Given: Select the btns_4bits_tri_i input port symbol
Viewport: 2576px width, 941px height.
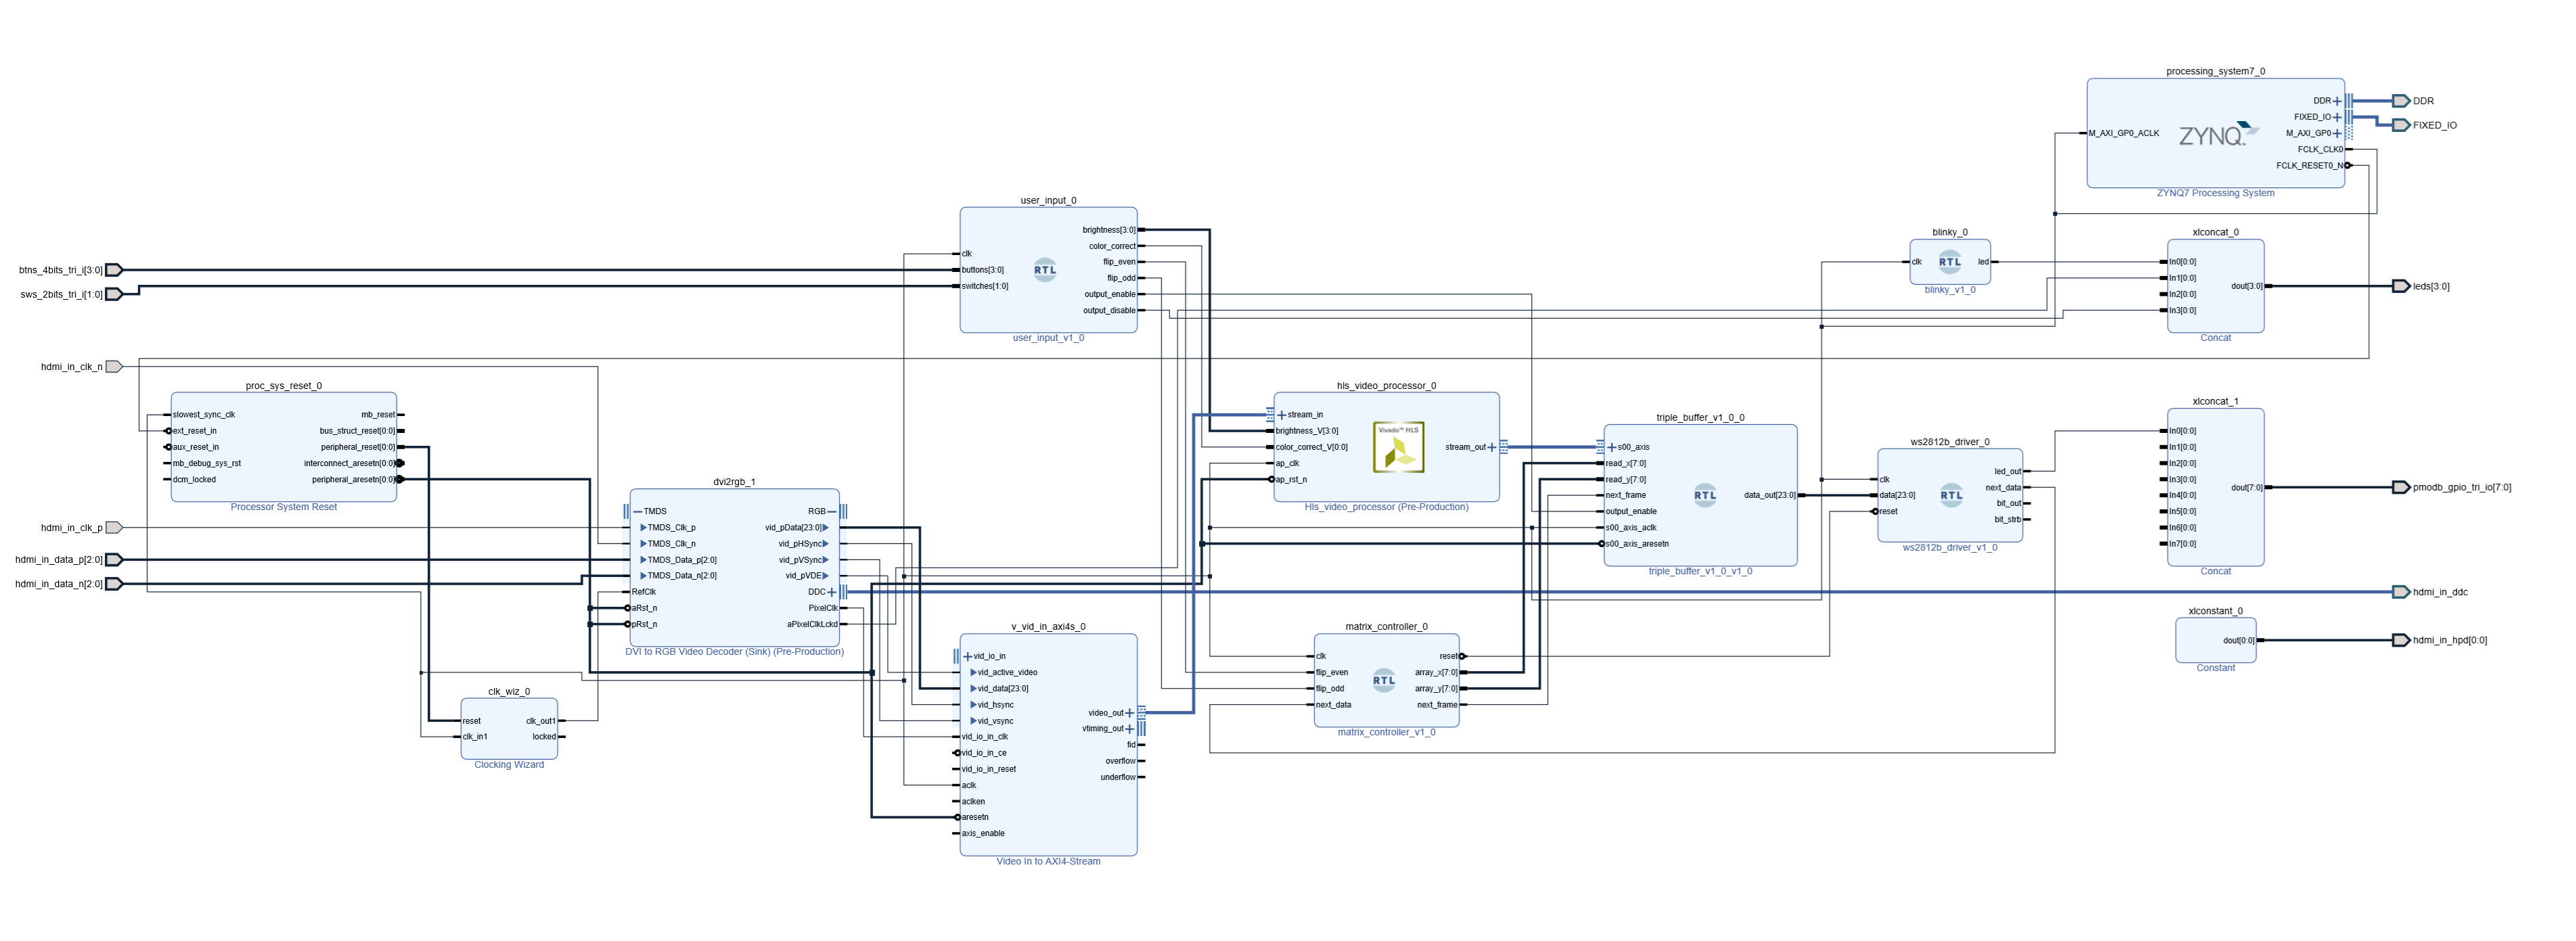Looking at the screenshot, I should pos(114,270).
